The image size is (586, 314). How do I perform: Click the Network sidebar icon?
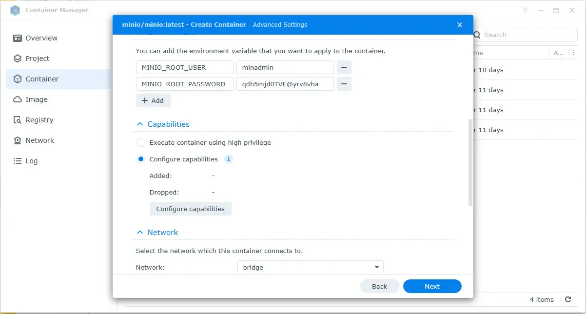18,140
